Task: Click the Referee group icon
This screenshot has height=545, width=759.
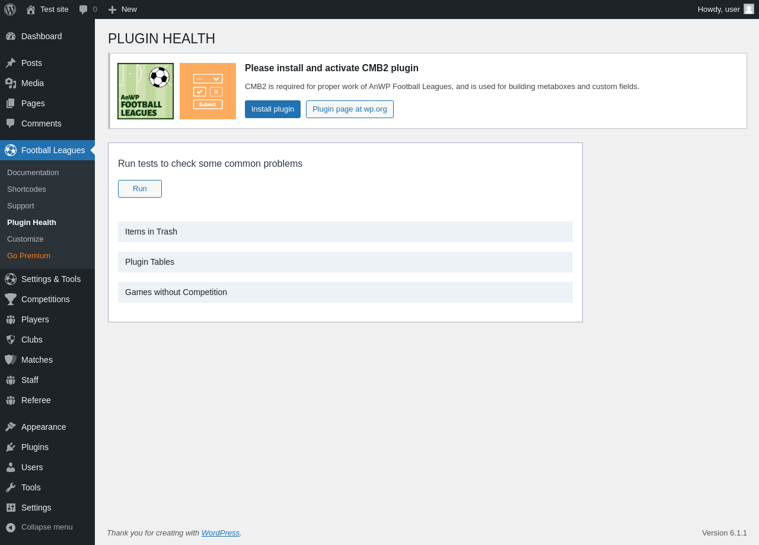Action: click(11, 400)
